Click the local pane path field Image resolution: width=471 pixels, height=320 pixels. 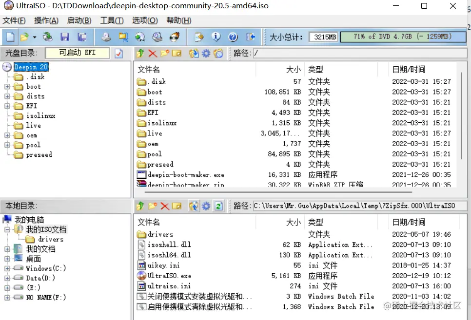pyautogui.click(x=360, y=206)
